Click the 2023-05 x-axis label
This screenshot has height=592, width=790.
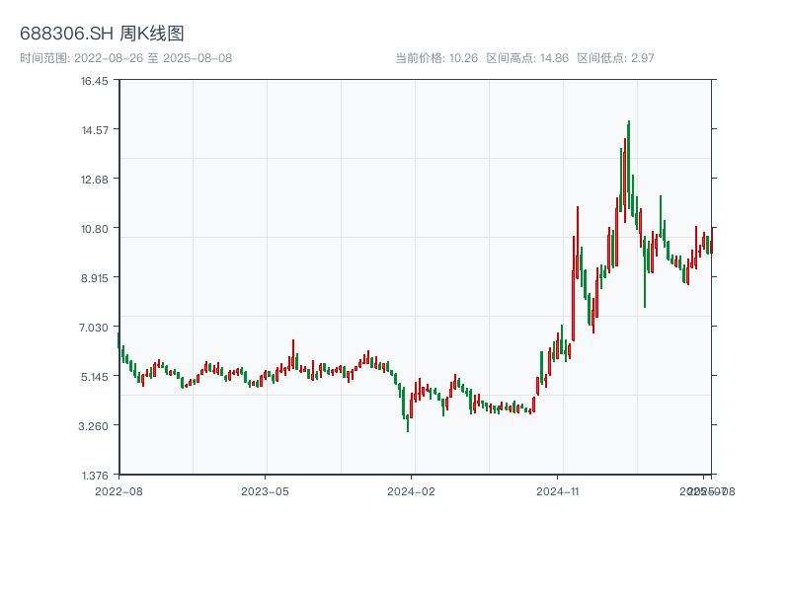[265, 491]
